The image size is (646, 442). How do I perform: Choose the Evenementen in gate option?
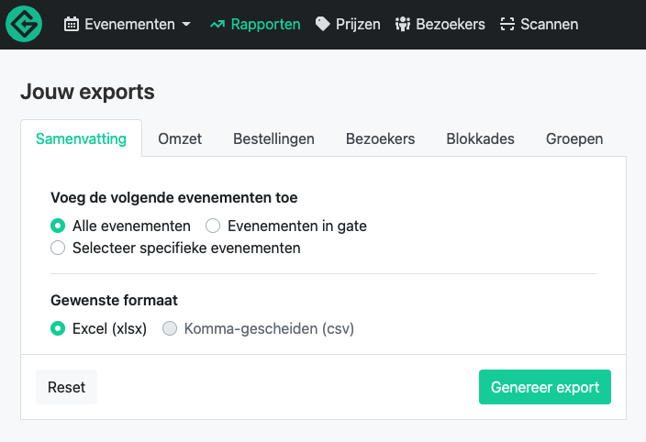[213, 226]
